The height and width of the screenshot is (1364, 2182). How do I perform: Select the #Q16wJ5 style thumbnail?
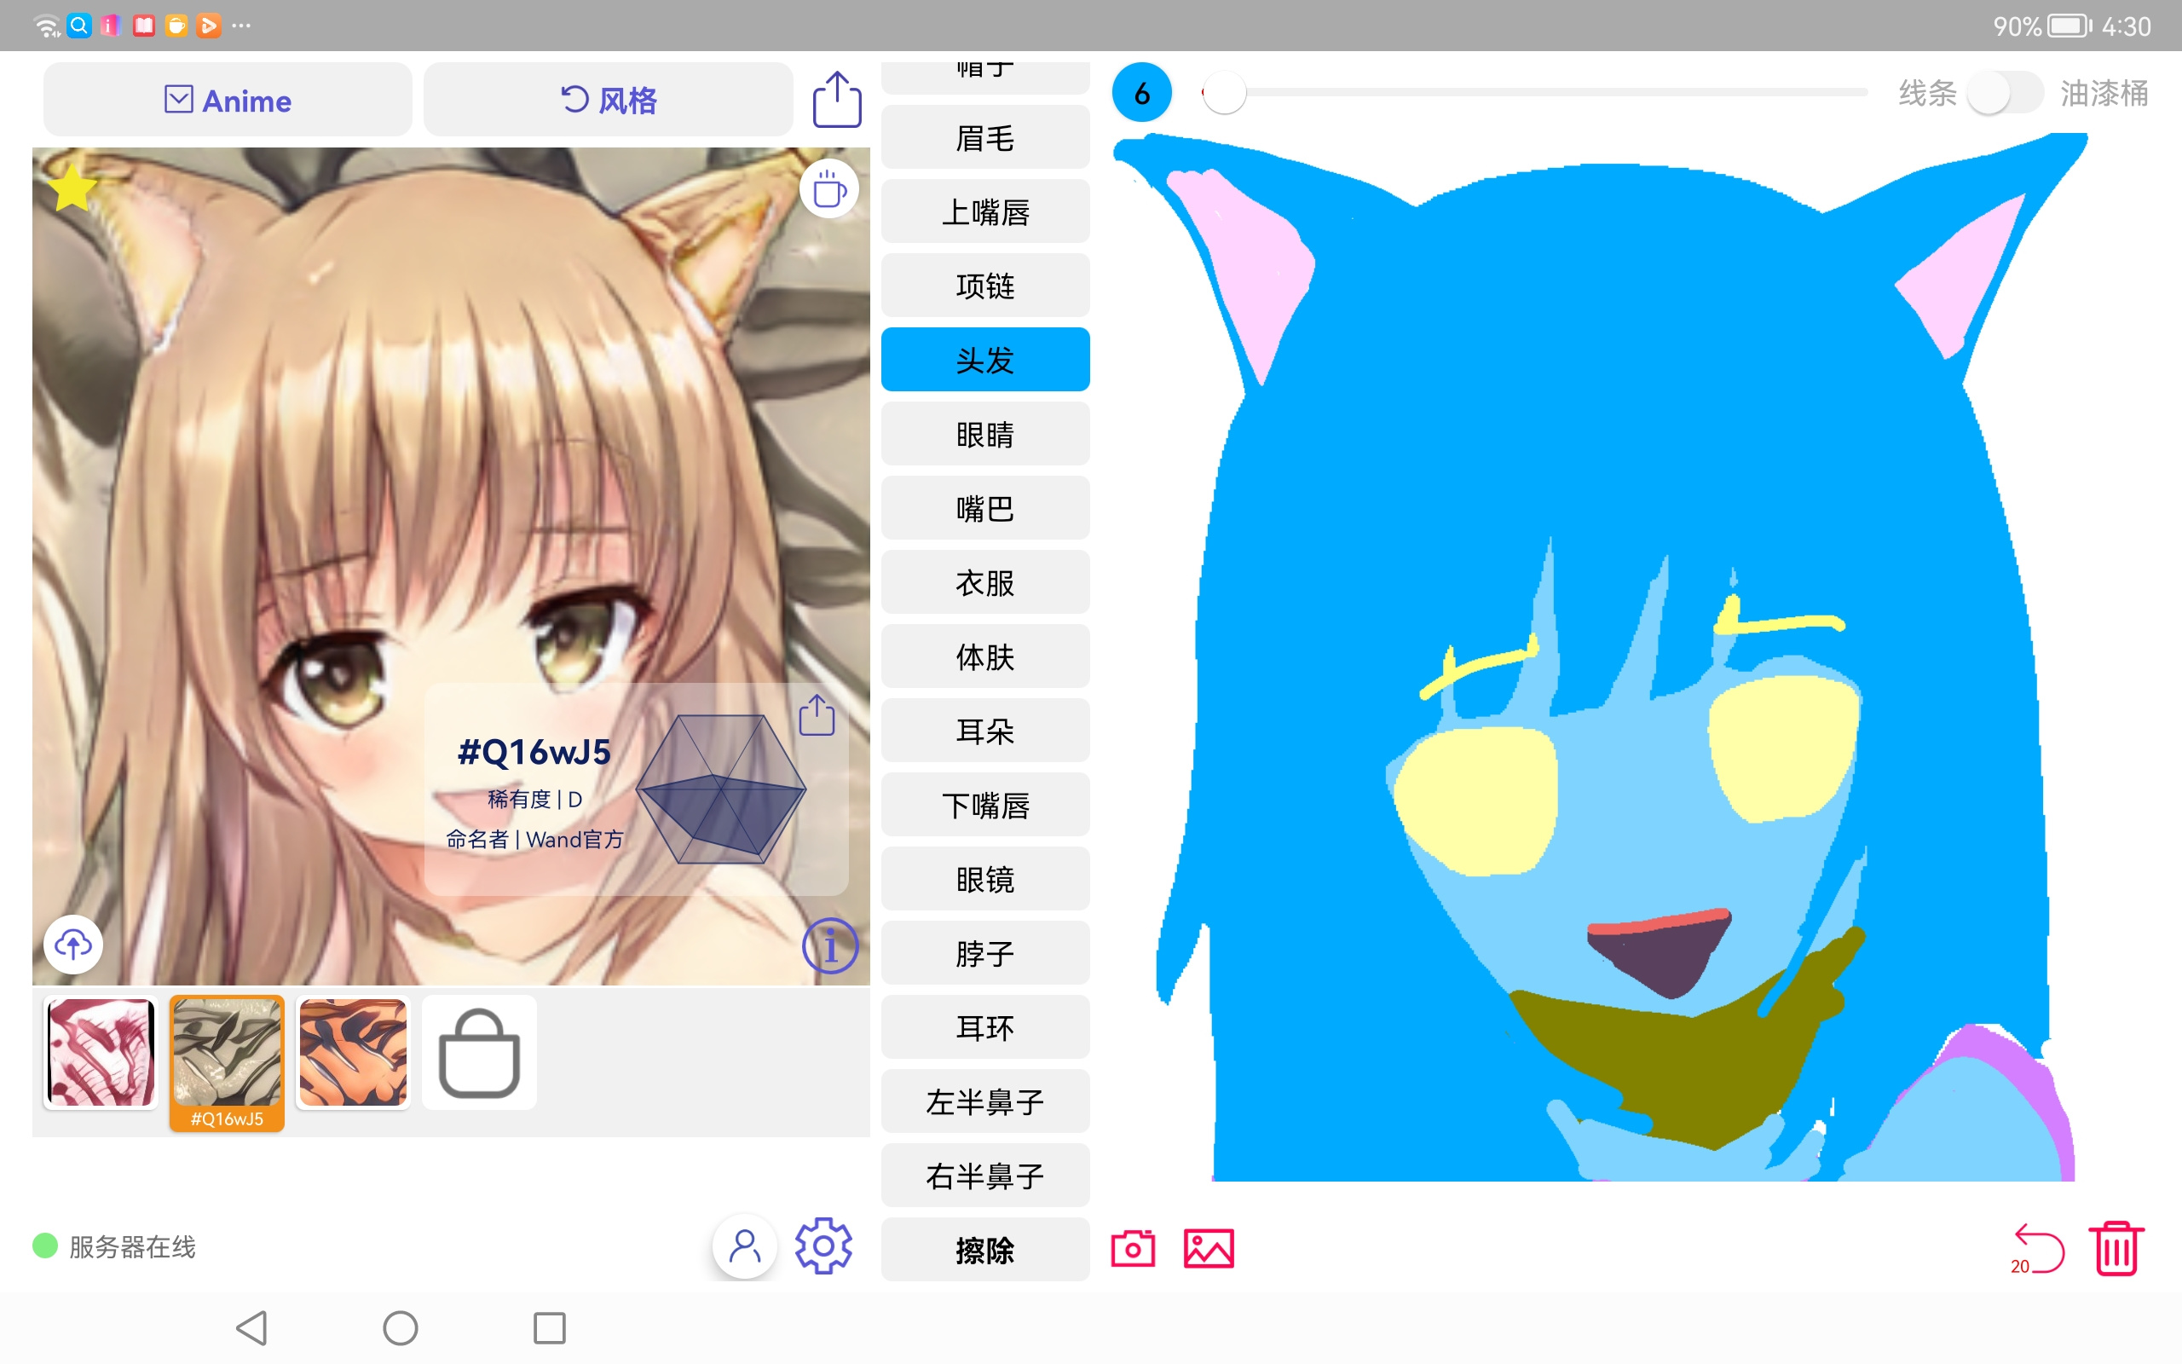tap(228, 1063)
